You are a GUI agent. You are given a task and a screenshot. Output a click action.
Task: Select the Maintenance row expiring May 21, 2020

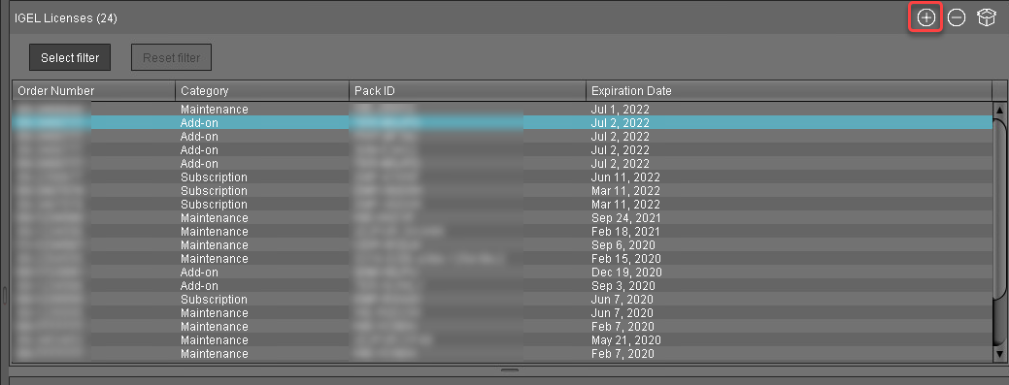pyautogui.click(x=503, y=340)
